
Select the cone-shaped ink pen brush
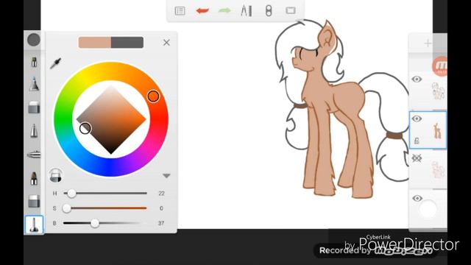34,84
